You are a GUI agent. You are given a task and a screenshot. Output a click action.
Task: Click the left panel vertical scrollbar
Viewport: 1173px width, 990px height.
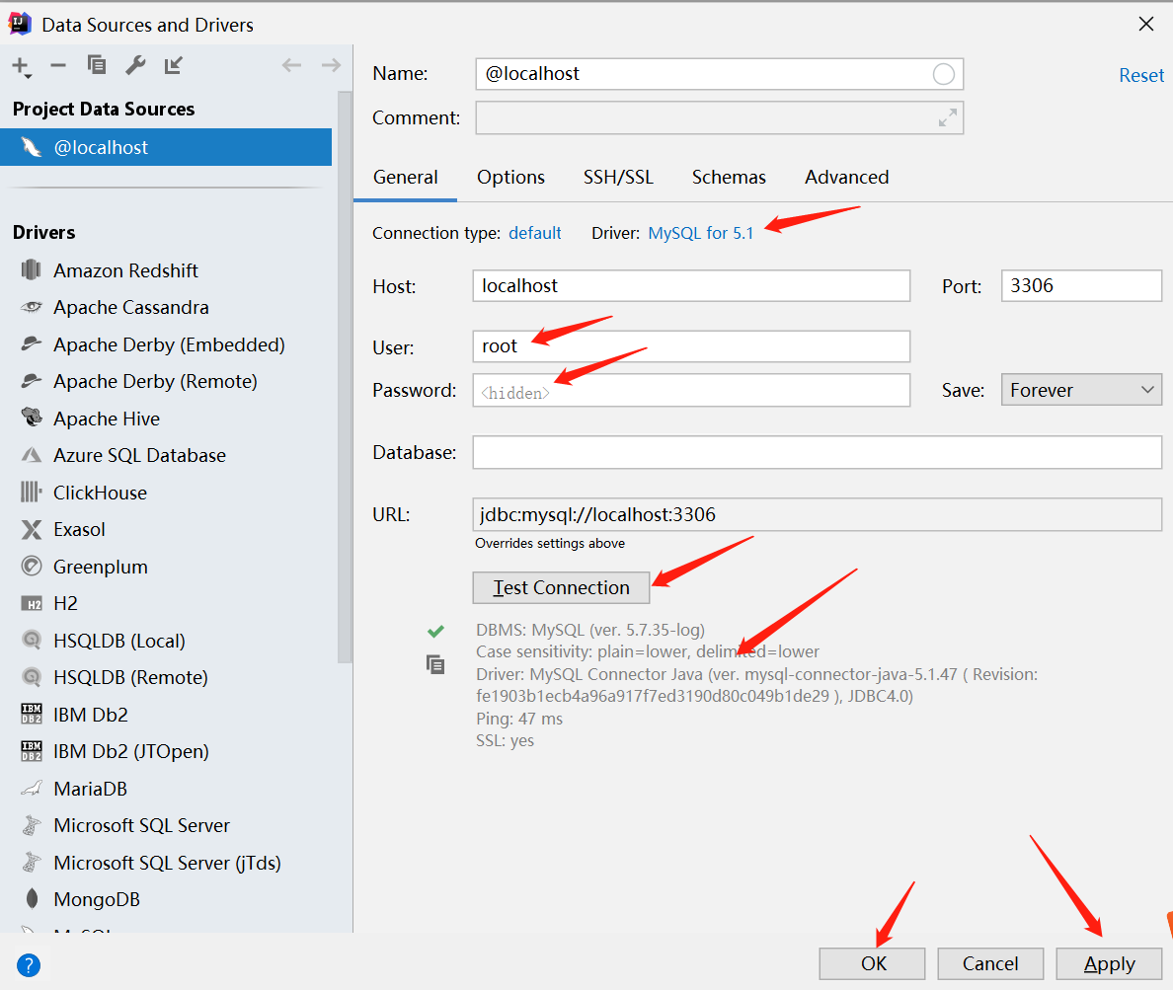(x=345, y=378)
